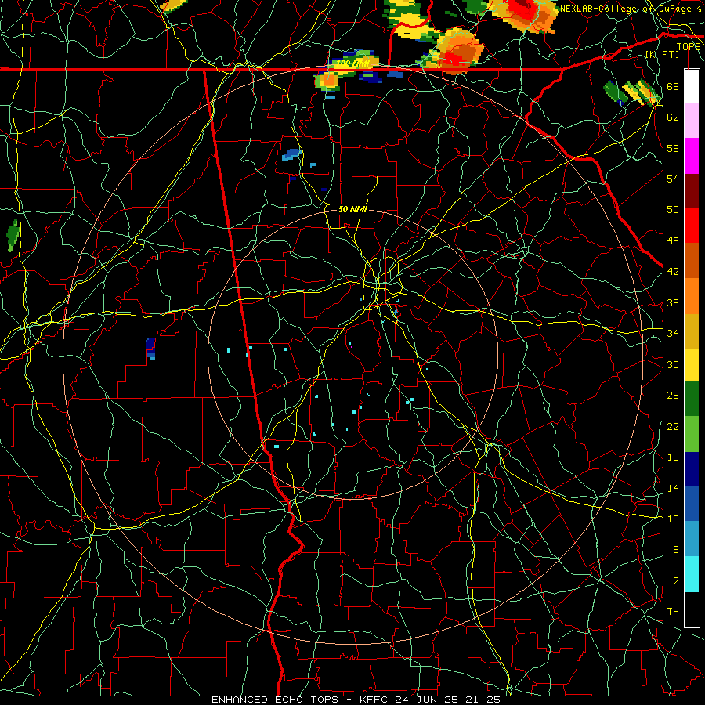Click the 26 value in the legend

tap(673, 396)
